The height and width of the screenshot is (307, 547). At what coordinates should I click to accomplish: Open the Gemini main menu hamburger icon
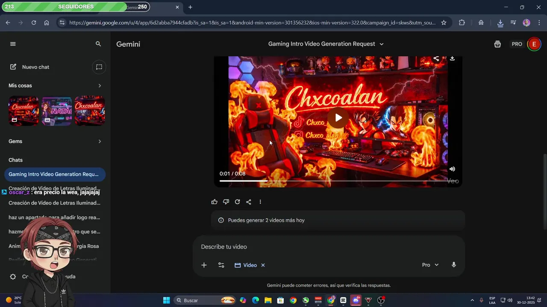pyautogui.click(x=13, y=44)
